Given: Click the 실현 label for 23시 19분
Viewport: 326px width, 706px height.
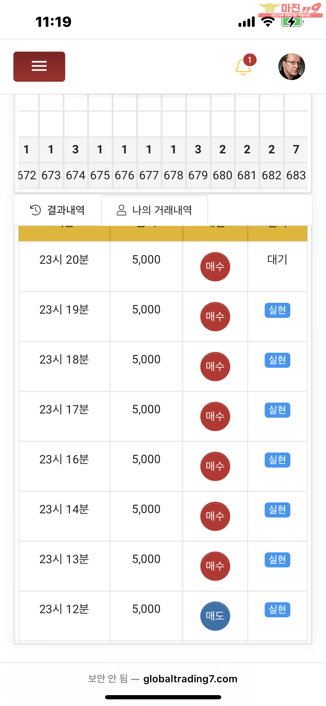Looking at the screenshot, I should tap(277, 310).
